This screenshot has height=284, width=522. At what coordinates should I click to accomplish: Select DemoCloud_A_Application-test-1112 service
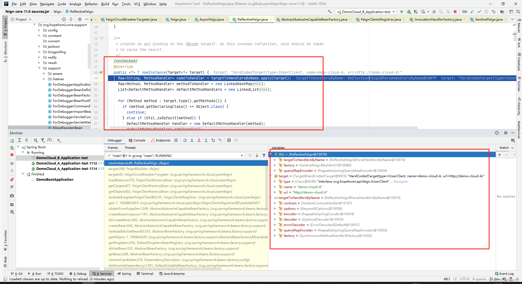(x=66, y=163)
